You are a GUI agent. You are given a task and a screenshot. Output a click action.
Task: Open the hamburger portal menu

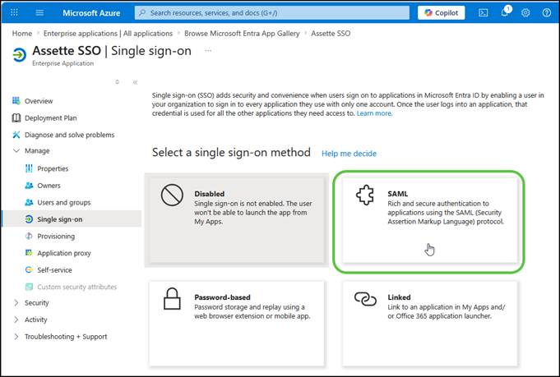pos(39,13)
